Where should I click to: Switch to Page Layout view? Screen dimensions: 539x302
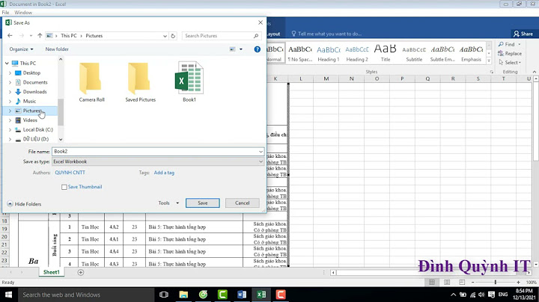click(x=447, y=282)
